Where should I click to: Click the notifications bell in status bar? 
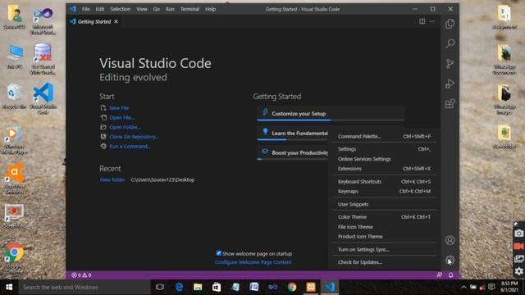click(450, 275)
